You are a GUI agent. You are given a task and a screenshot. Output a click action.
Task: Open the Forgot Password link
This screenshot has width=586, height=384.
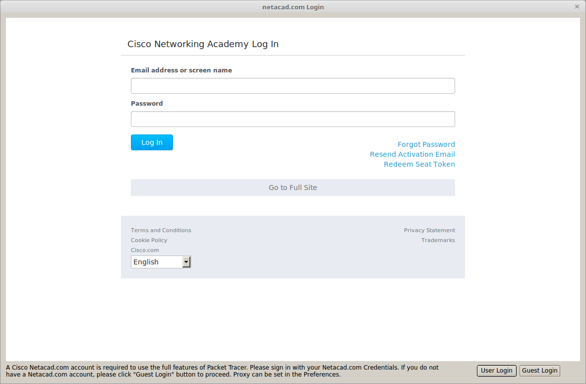(426, 144)
